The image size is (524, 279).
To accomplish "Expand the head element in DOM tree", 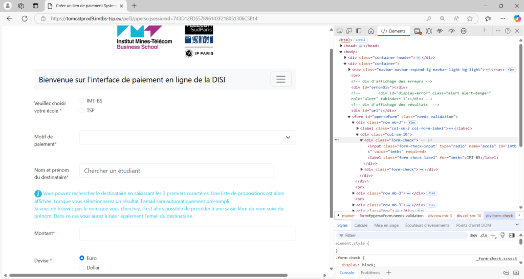I will (341, 46).
